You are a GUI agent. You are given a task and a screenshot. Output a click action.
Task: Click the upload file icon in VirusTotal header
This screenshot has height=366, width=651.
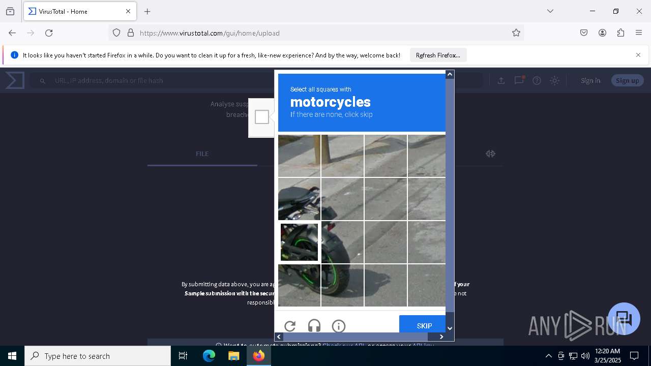[501, 80]
